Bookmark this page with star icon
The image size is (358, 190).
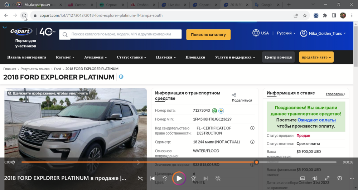tap(305, 15)
